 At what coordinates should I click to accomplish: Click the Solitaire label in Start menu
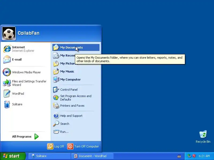[x=17, y=104]
